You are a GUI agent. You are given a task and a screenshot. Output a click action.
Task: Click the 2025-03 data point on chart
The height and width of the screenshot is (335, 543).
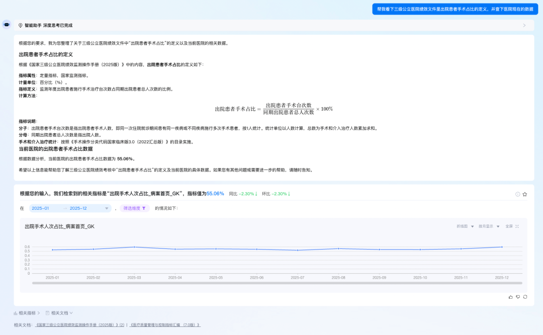pyautogui.click(x=134, y=247)
